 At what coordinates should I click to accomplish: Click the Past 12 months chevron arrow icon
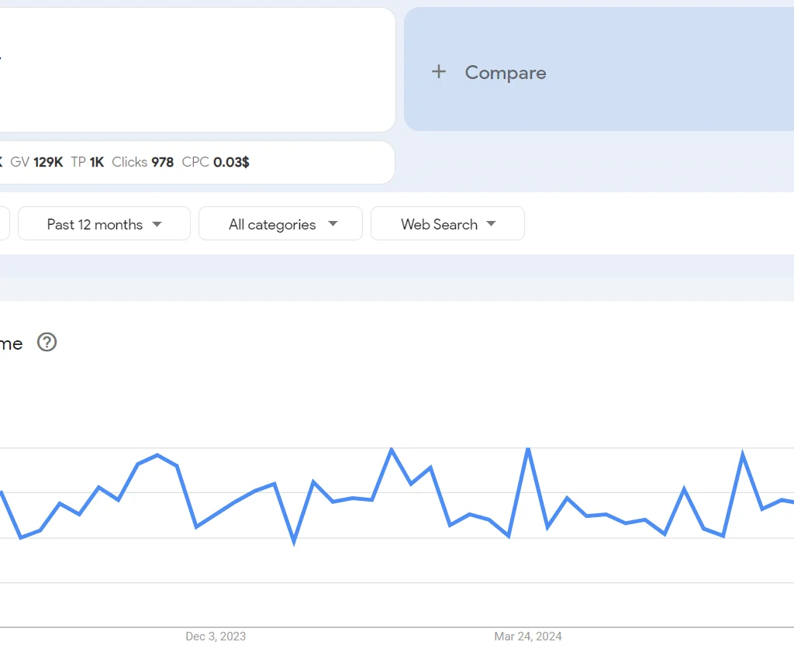tap(157, 224)
